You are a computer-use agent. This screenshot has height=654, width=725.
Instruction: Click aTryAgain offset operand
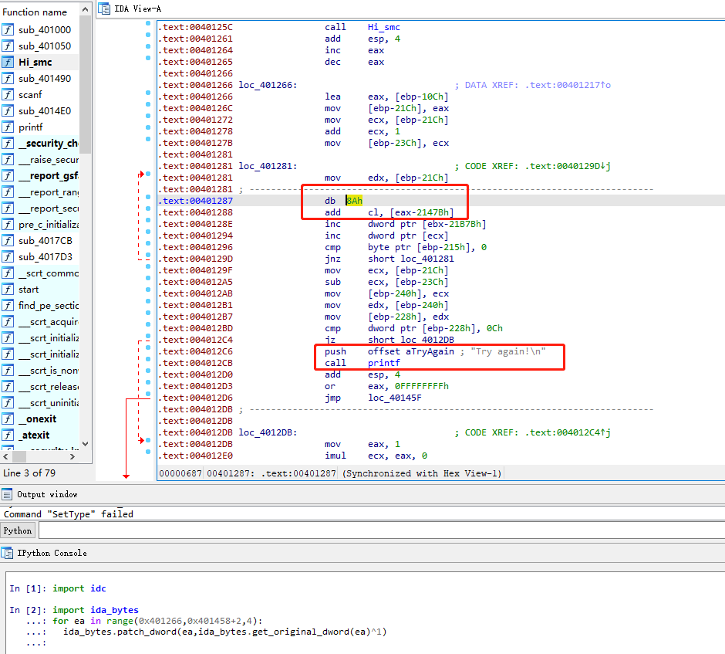tap(430, 351)
